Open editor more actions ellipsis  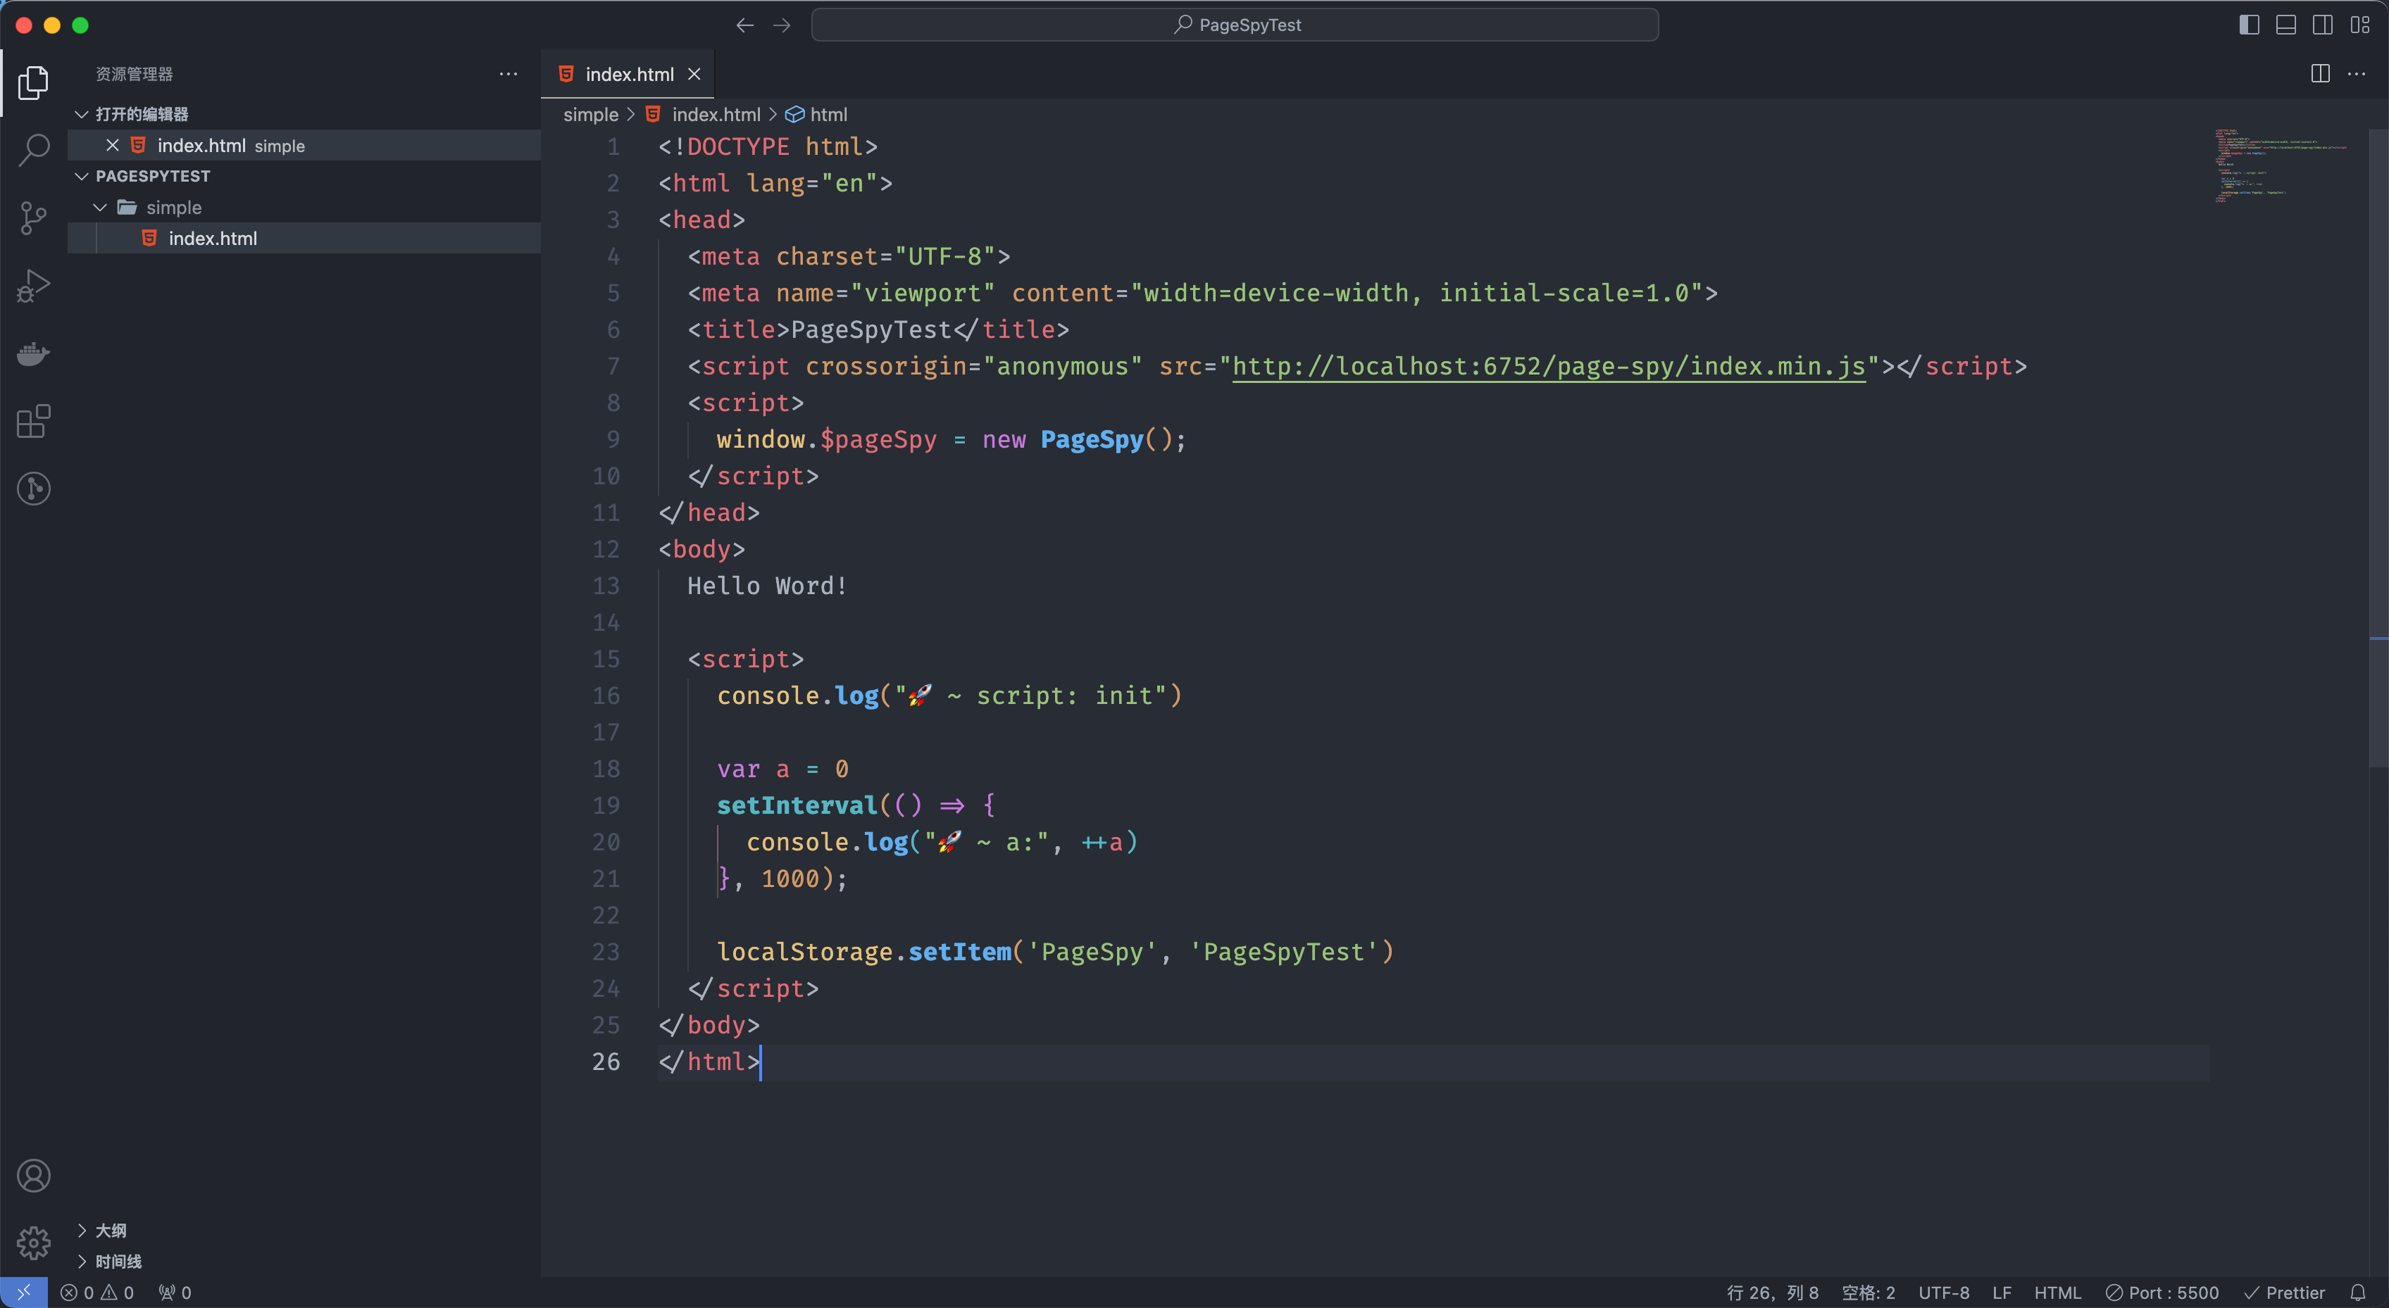tap(2357, 74)
